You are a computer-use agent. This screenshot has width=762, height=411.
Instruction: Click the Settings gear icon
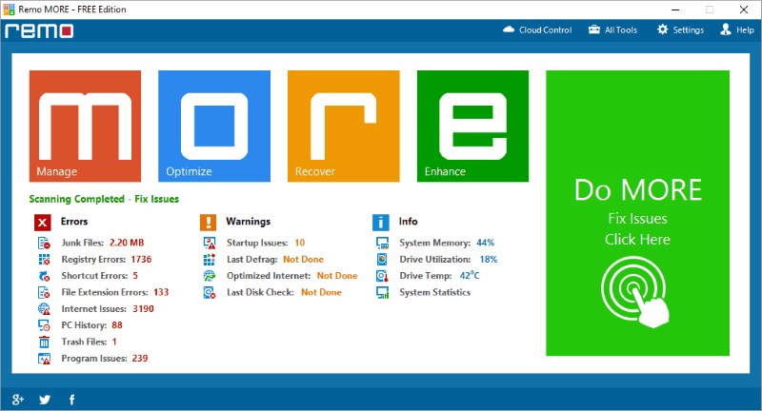(662, 29)
